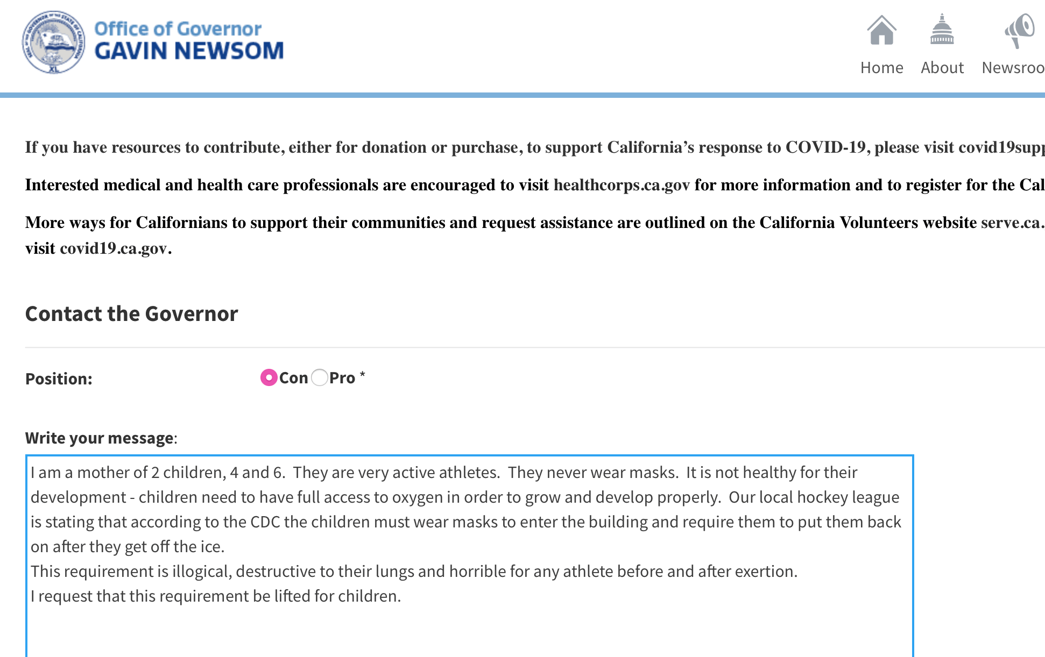Screen dimensions: 1045x657
Task: Open the healthcorps.ca.gov link
Action: pos(622,185)
